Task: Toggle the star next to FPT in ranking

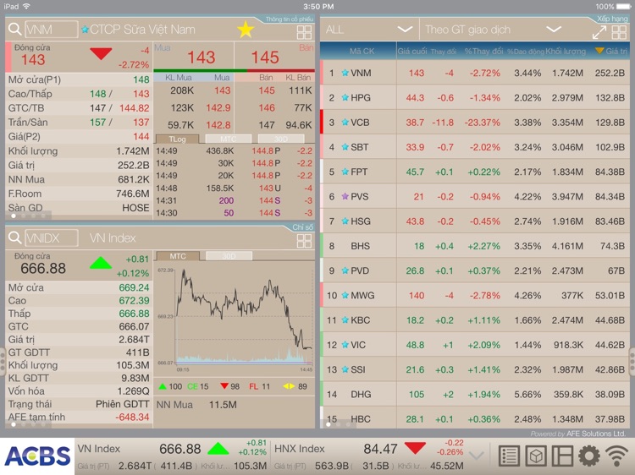Action: pyautogui.click(x=345, y=172)
